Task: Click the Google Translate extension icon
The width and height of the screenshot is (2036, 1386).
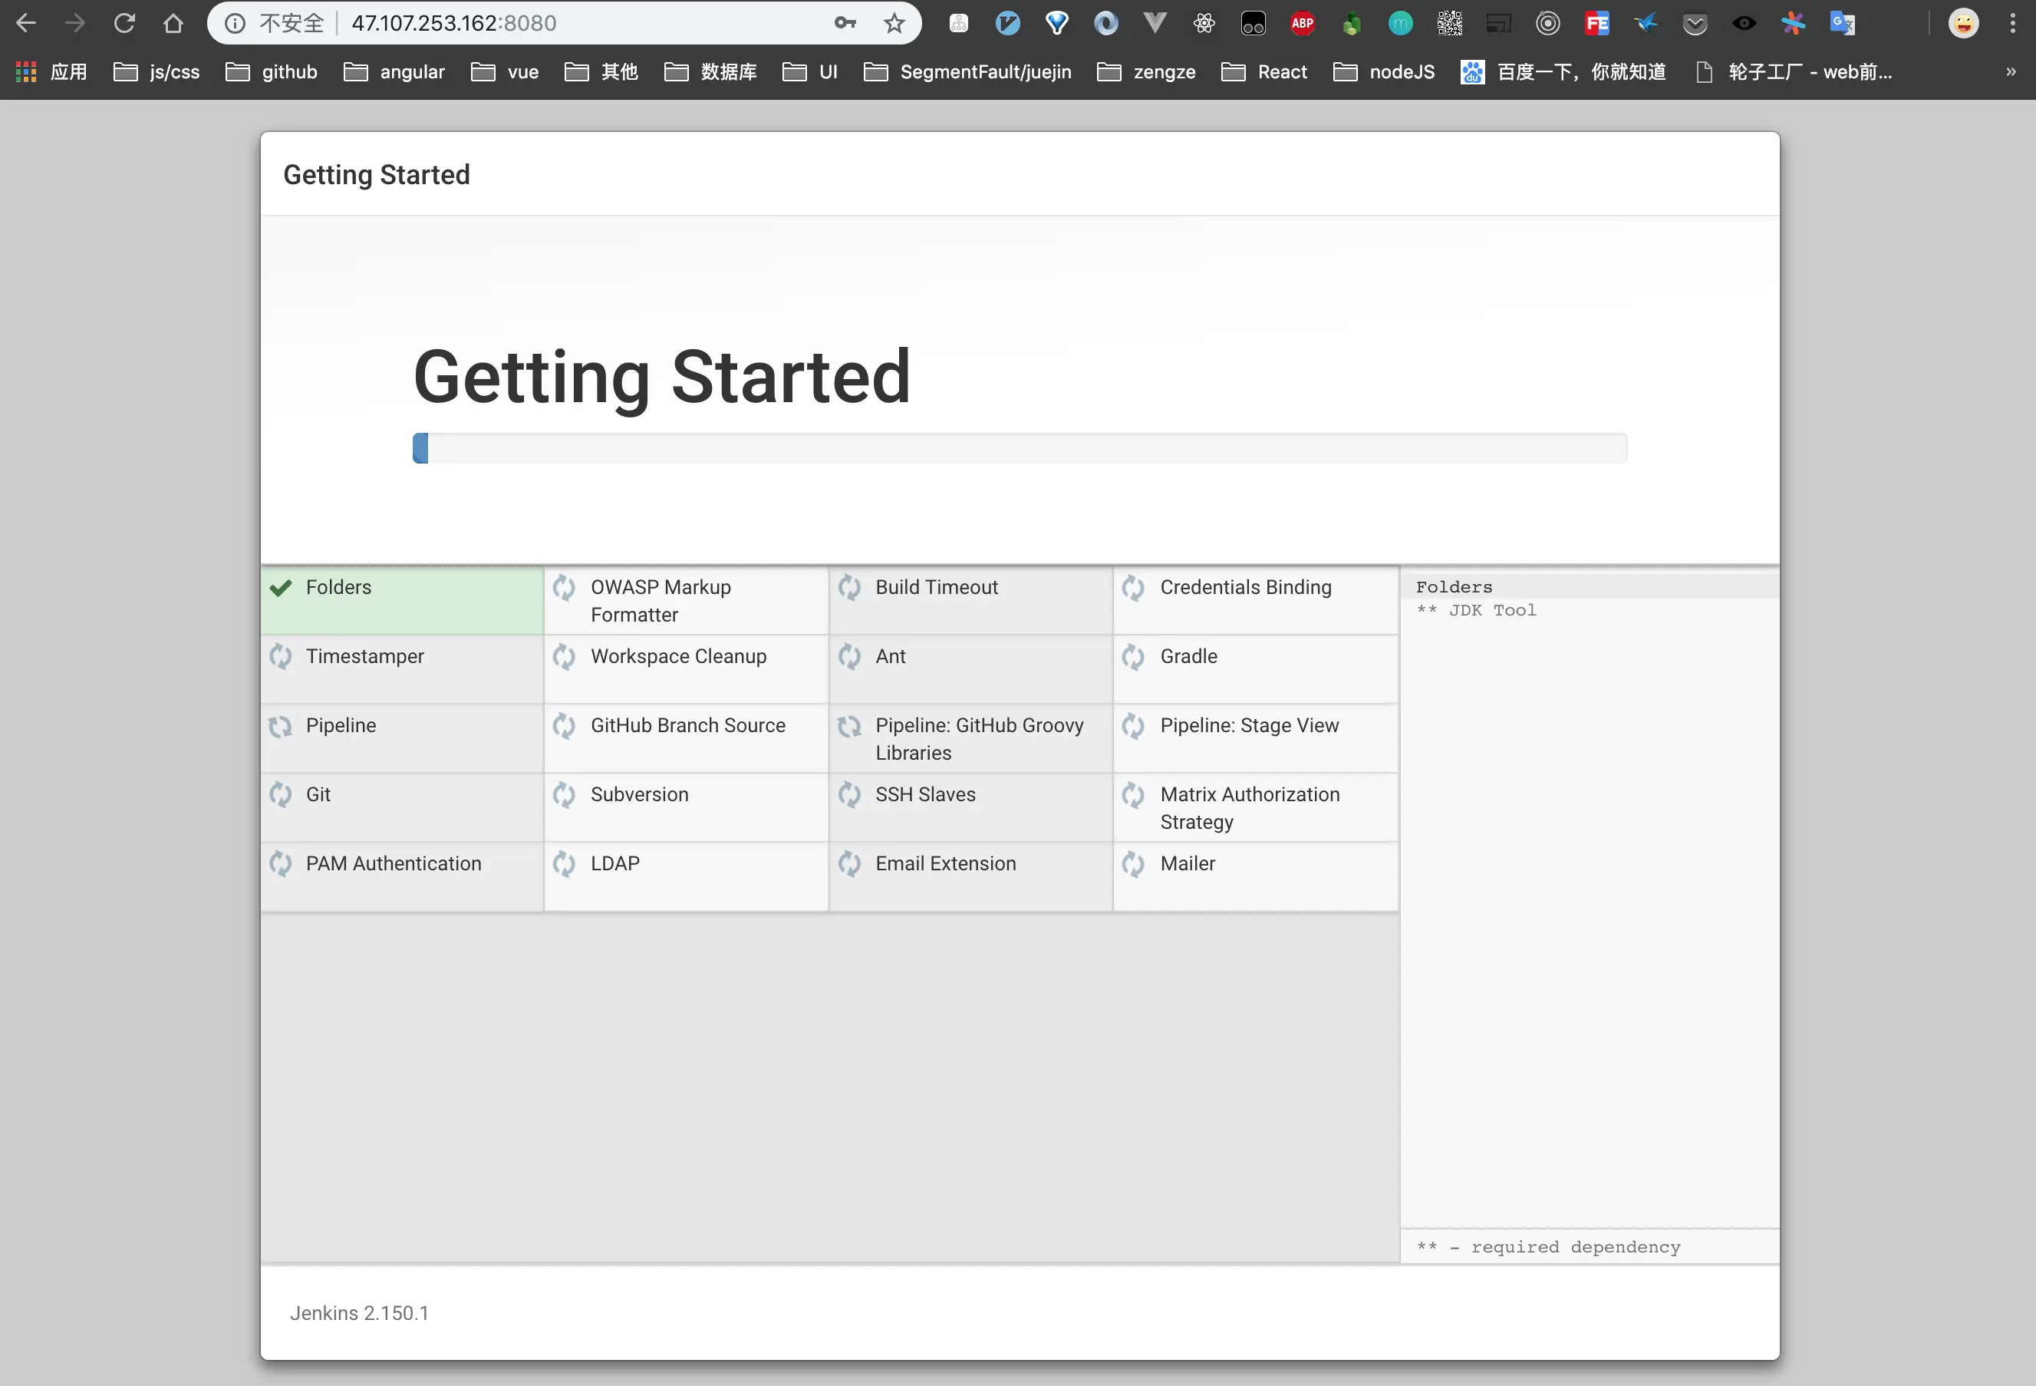Action: point(1841,24)
